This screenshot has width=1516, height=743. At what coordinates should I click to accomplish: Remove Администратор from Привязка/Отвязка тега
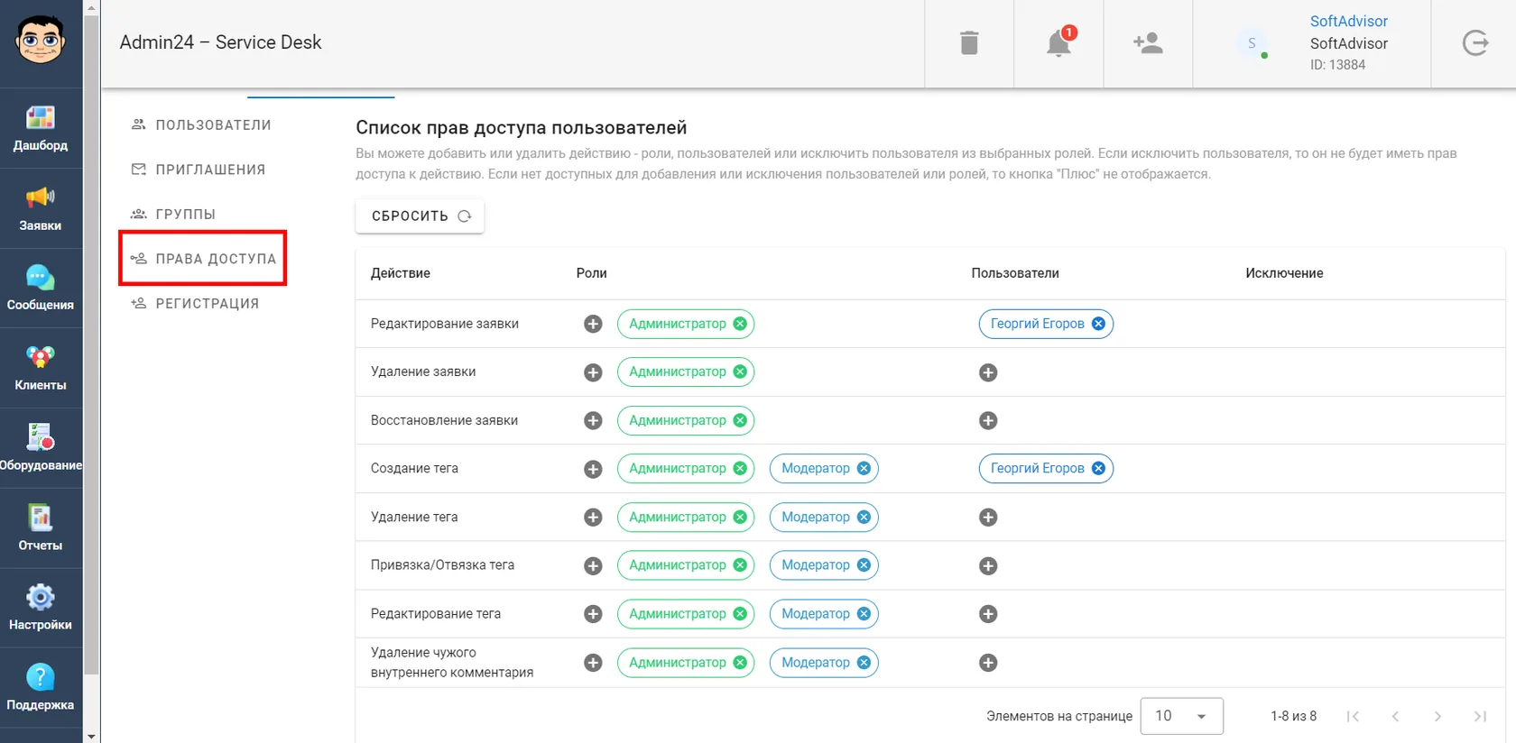coord(740,565)
